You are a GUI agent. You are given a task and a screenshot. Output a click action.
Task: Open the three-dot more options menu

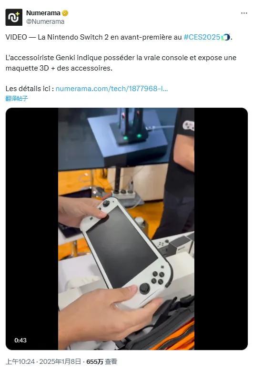pyautogui.click(x=244, y=13)
